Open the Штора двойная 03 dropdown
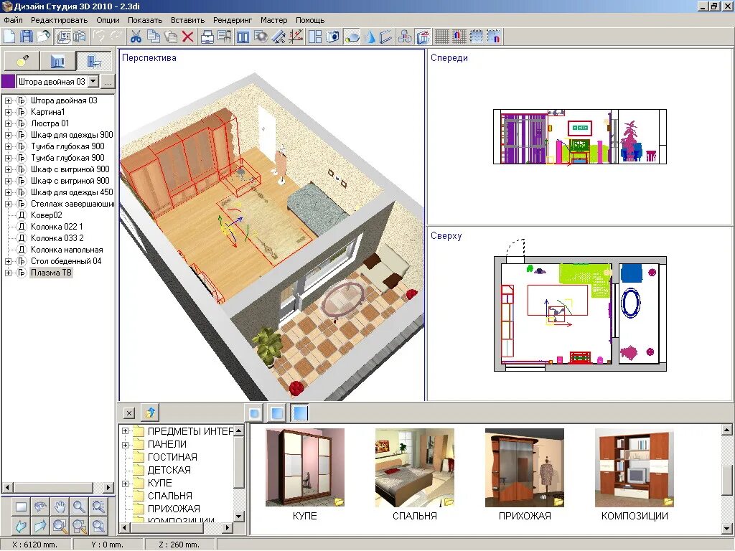 pos(93,81)
